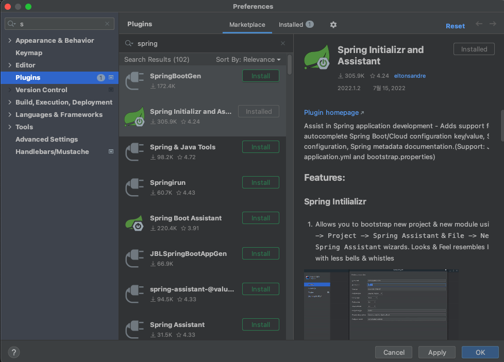Screen dimensions: 504x362
Task: Expand Appearance & Behavior section
Action: tap(10, 41)
